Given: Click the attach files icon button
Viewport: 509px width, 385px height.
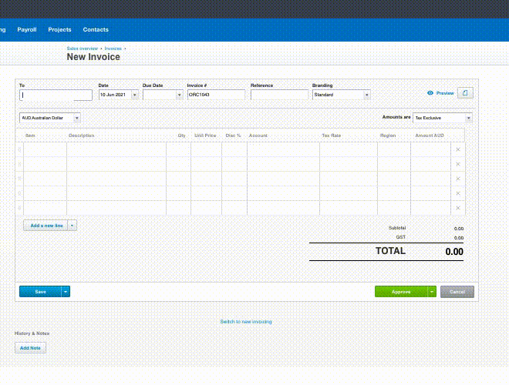Looking at the screenshot, I should coord(465,93).
